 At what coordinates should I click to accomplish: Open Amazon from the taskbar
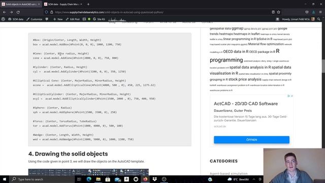click(x=126, y=179)
